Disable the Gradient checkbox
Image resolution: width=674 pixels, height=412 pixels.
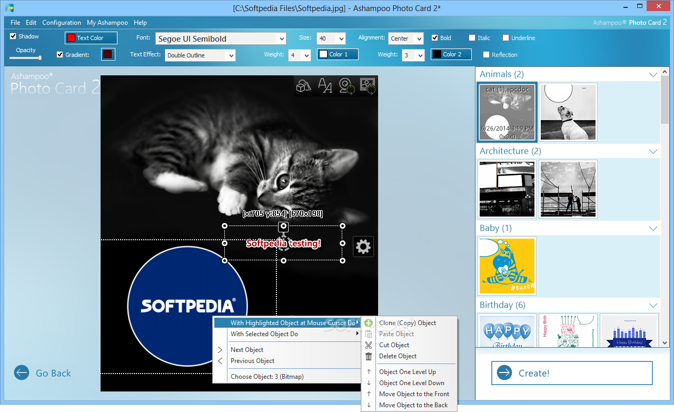[60, 55]
